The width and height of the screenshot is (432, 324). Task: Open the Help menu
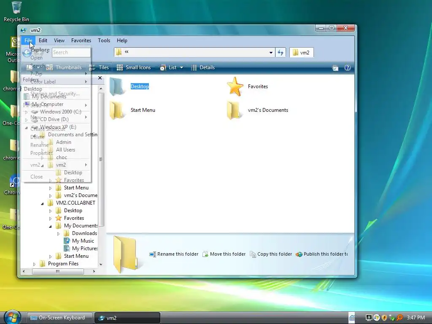pyautogui.click(x=122, y=40)
